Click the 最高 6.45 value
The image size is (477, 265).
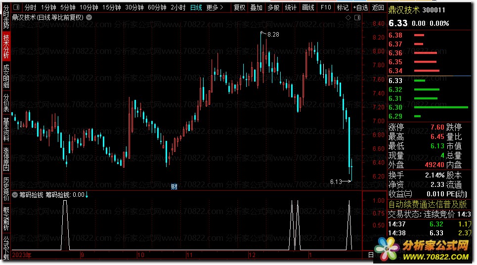[x=437, y=136]
